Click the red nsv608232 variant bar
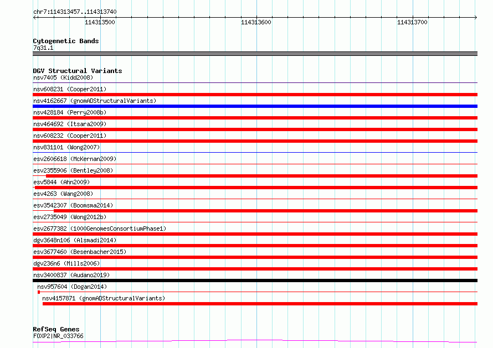The image size is (493, 348). pos(255,141)
